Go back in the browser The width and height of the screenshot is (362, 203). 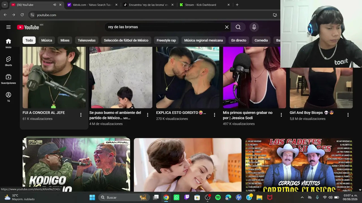pyautogui.click(x=5, y=15)
